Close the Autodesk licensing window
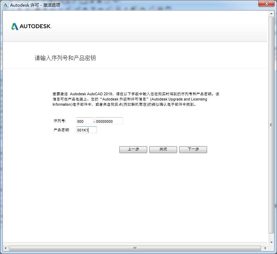This screenshot has width=277, height=254. pos(267,4)
